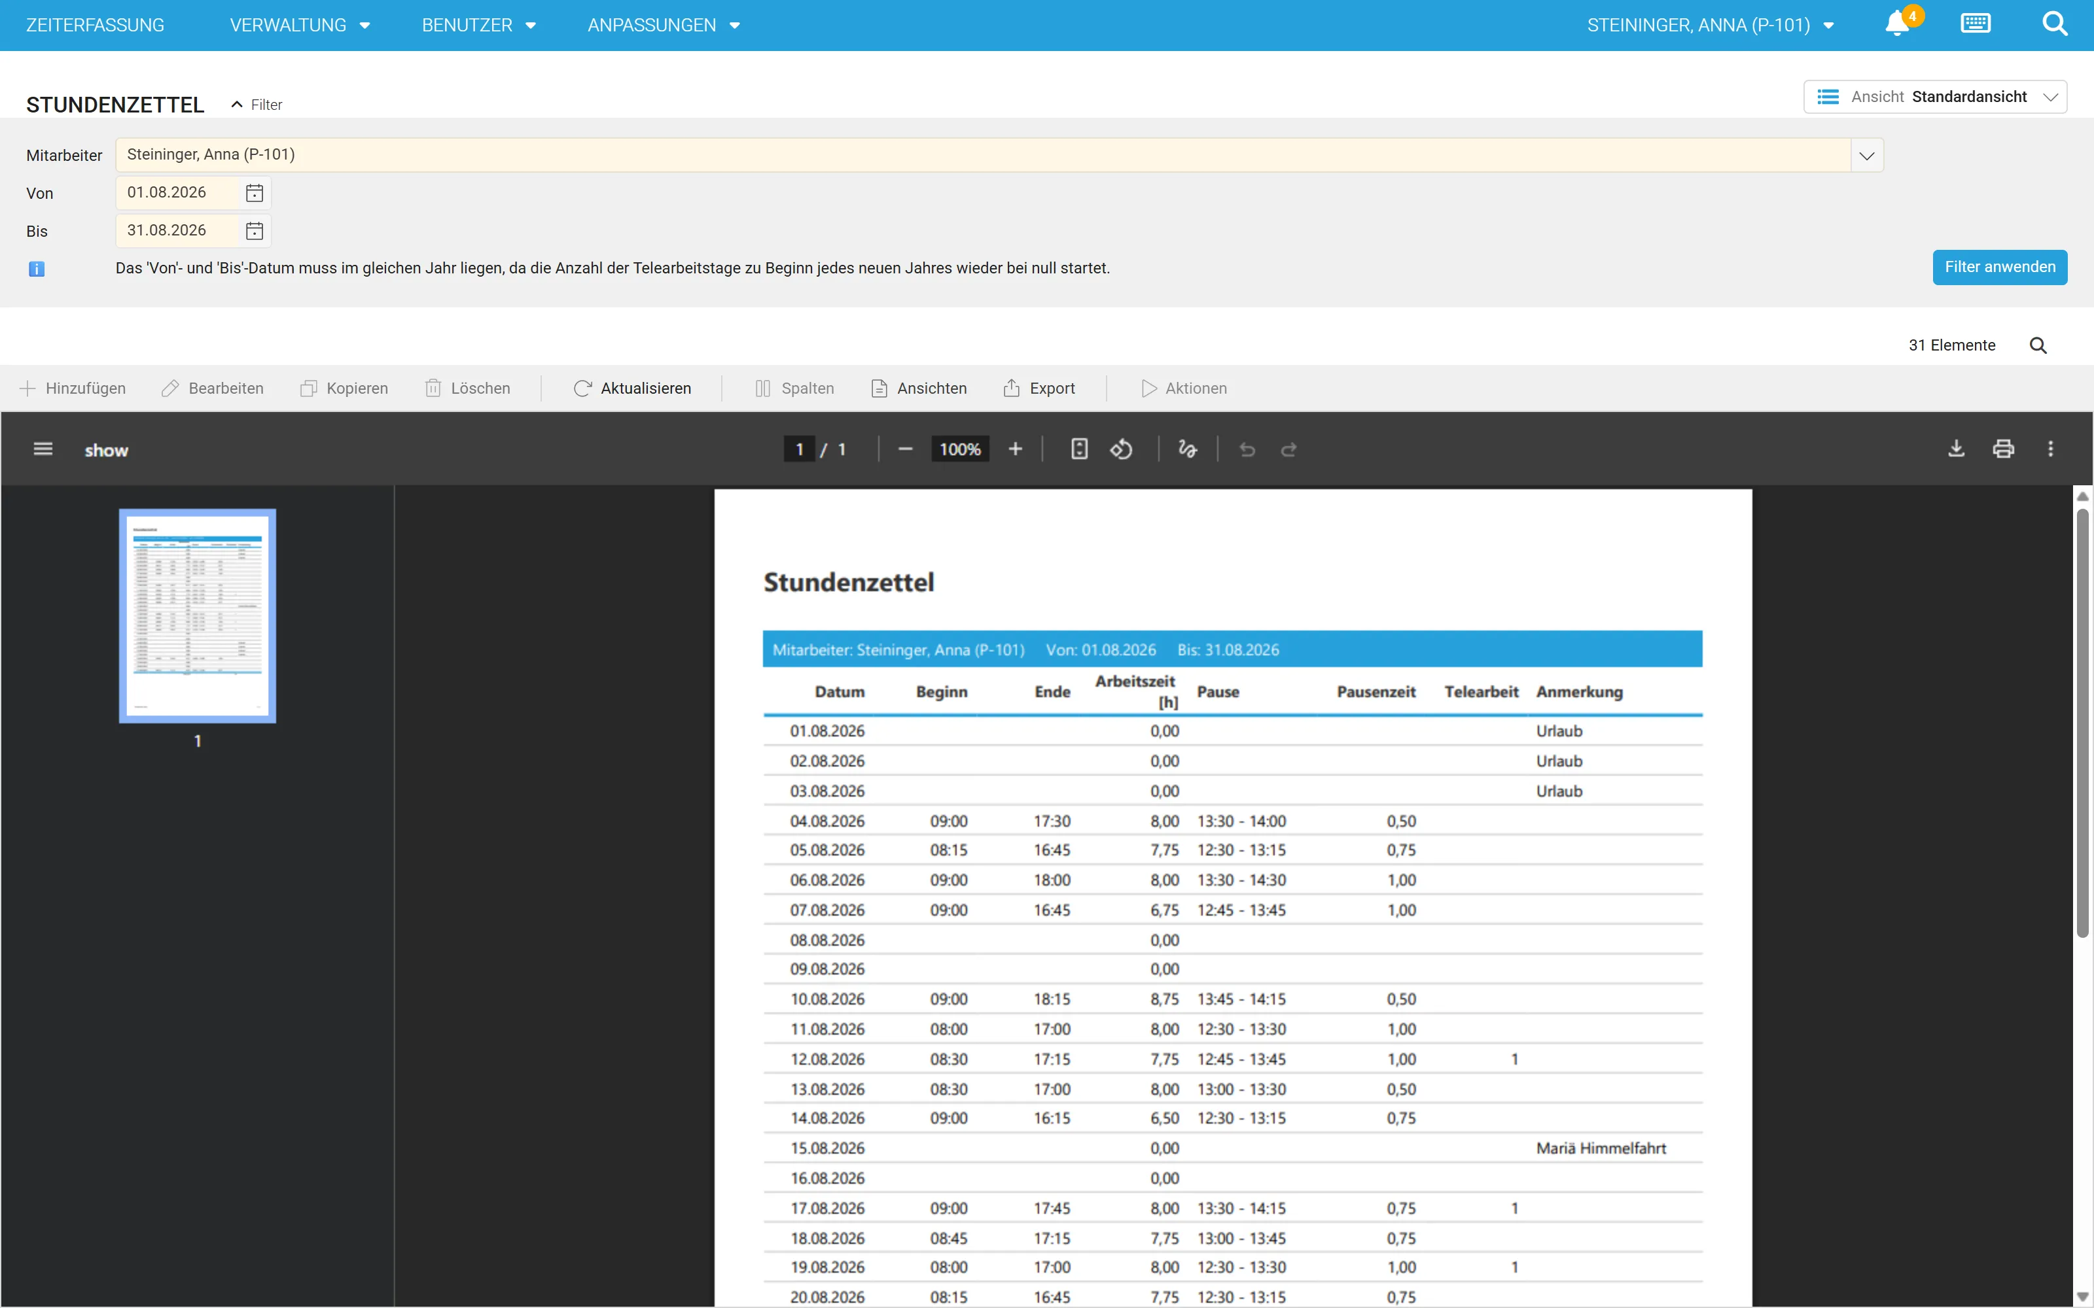Open the Anpassungen menu
This screenshot has height=1308, width=2094.
pos(664,25)
